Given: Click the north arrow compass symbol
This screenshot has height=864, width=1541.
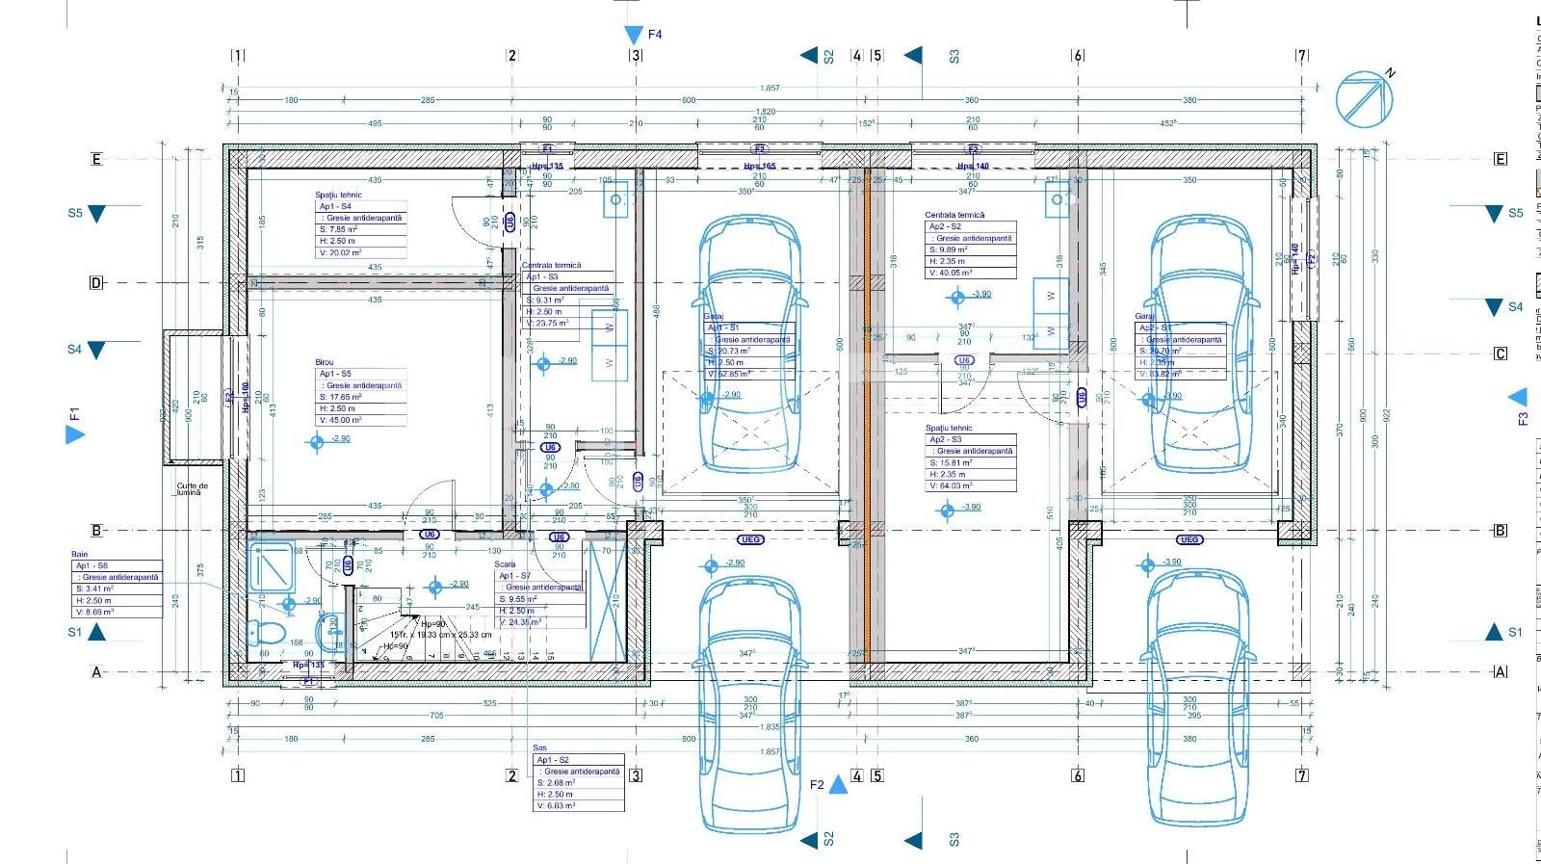Looking at the screenshot, I should pos(1364,98).
